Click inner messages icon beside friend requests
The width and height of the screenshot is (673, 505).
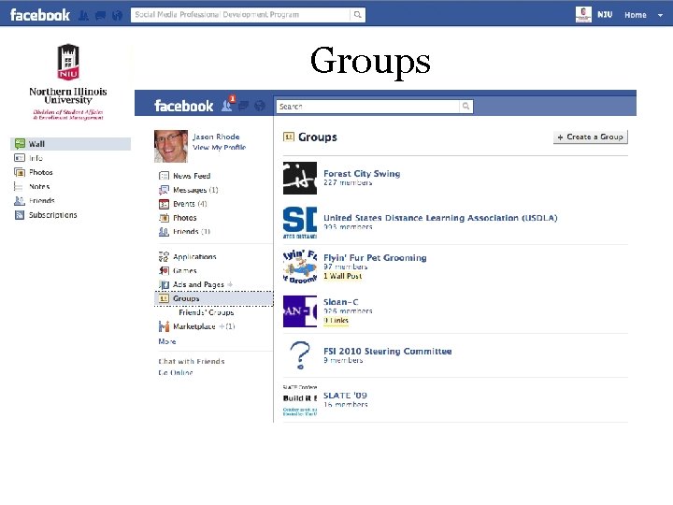(243, 106)
